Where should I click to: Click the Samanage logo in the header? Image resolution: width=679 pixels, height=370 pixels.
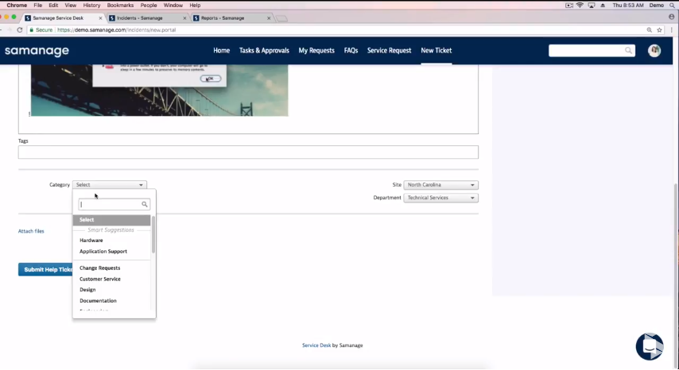(37, 51)
